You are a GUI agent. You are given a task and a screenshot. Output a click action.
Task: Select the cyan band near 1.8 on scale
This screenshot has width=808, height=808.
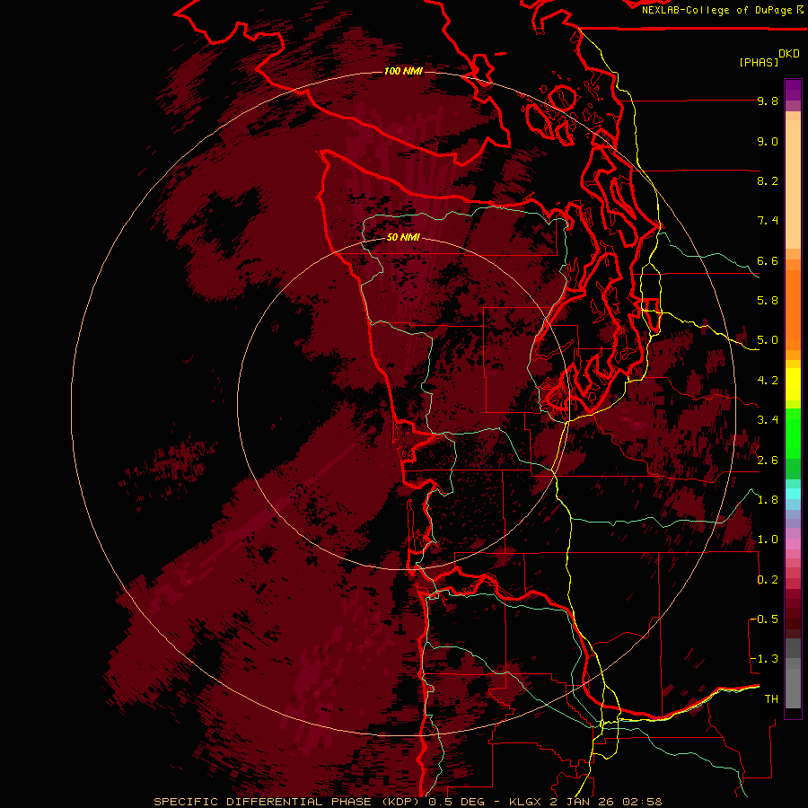[x=793, y=493]
